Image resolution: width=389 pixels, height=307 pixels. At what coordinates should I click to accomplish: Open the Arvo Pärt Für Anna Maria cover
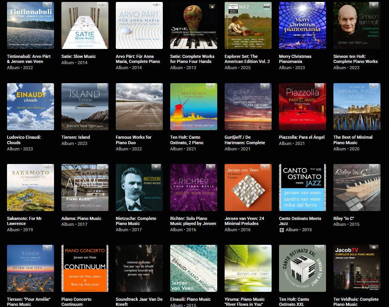tap(139, 25)
